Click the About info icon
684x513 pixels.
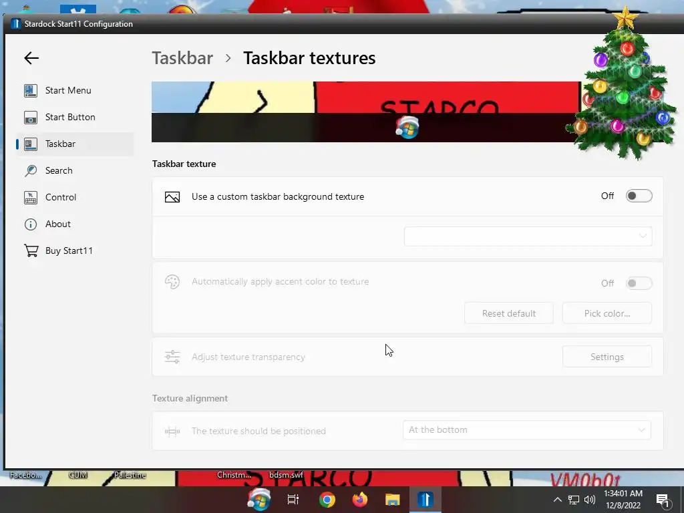point(31,224)
